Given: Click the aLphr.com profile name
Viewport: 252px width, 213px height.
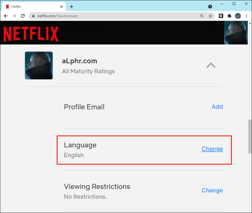Looking at the screenshot, I should pos(80,61).
